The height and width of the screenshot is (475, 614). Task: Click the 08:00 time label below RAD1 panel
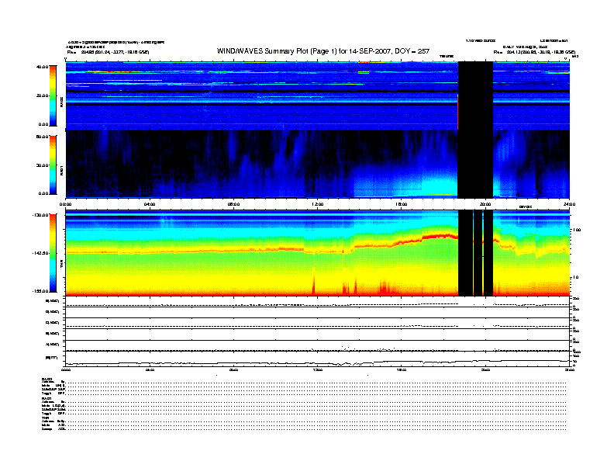(233, 204)
